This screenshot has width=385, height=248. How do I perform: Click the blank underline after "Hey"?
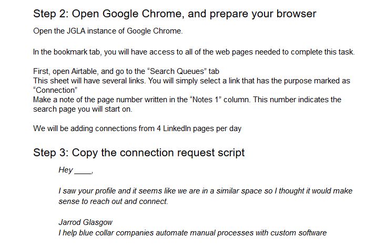(x=83, y=171)
